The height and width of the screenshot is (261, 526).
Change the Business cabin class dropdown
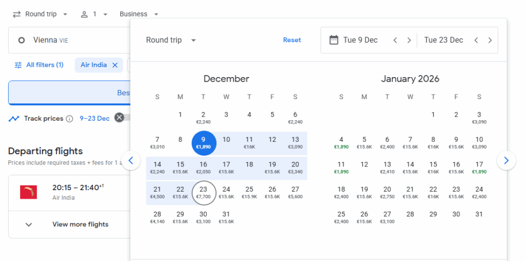(x=139, y=14)
